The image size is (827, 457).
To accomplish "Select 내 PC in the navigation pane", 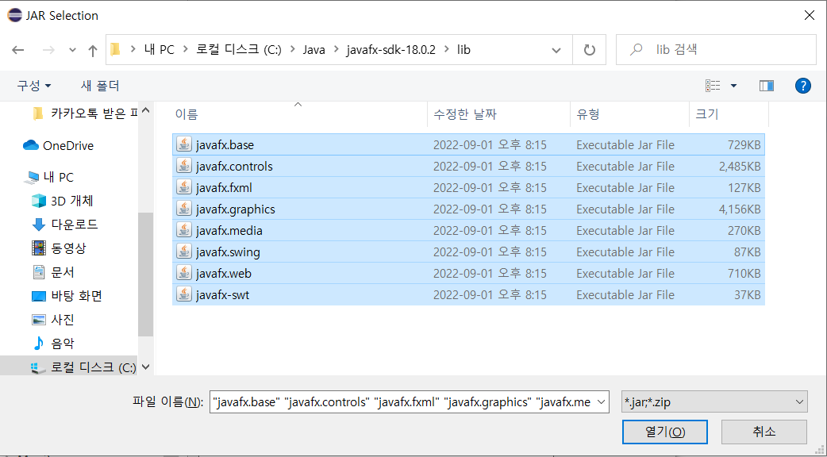I will tap(48, 178).
